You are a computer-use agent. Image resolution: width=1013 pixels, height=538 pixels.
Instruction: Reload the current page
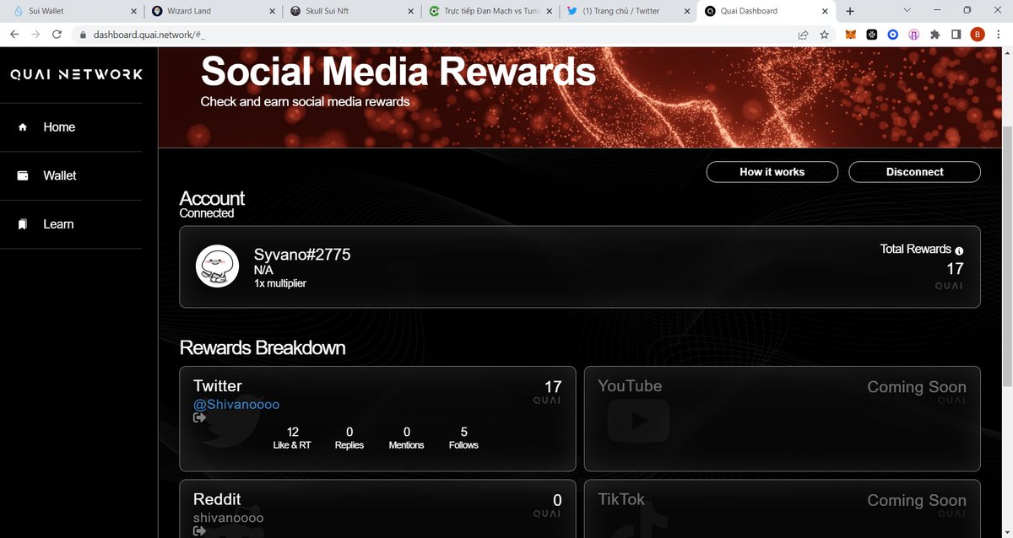pos(57,35)
